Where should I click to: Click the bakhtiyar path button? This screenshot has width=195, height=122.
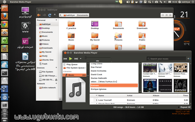(x=69, y=15)
